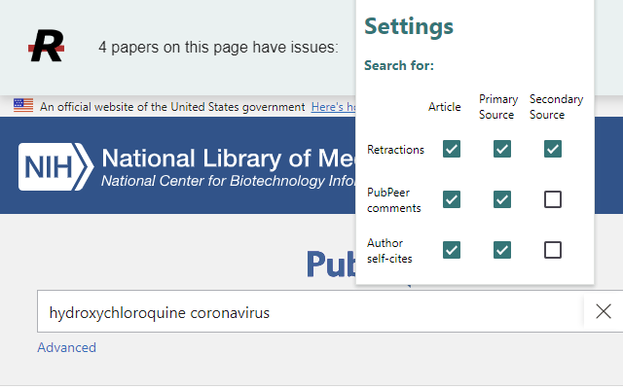Open the Advanced search link
The width and height of the screenshot is (623, 389).
(x=67, y=348)
